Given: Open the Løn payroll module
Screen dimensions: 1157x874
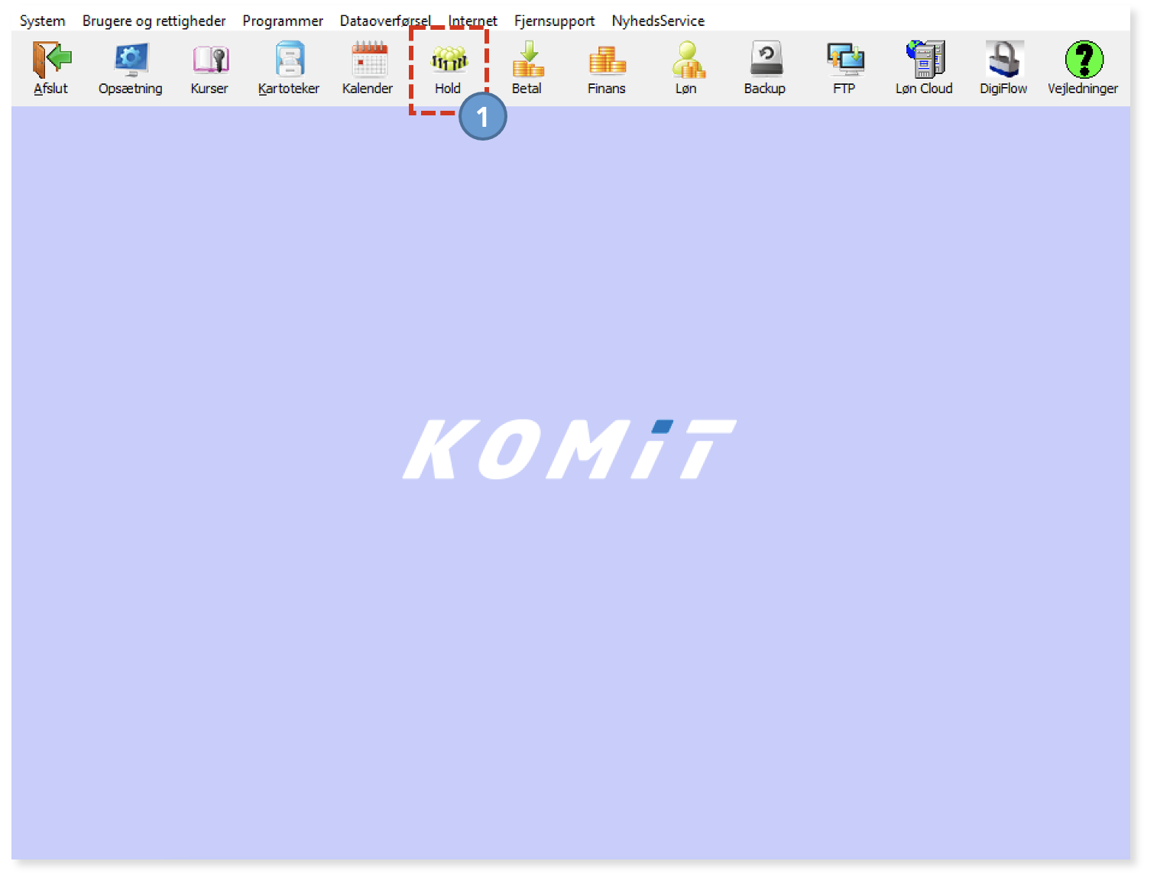Looking at the screenshot, I should click(686, 68).
